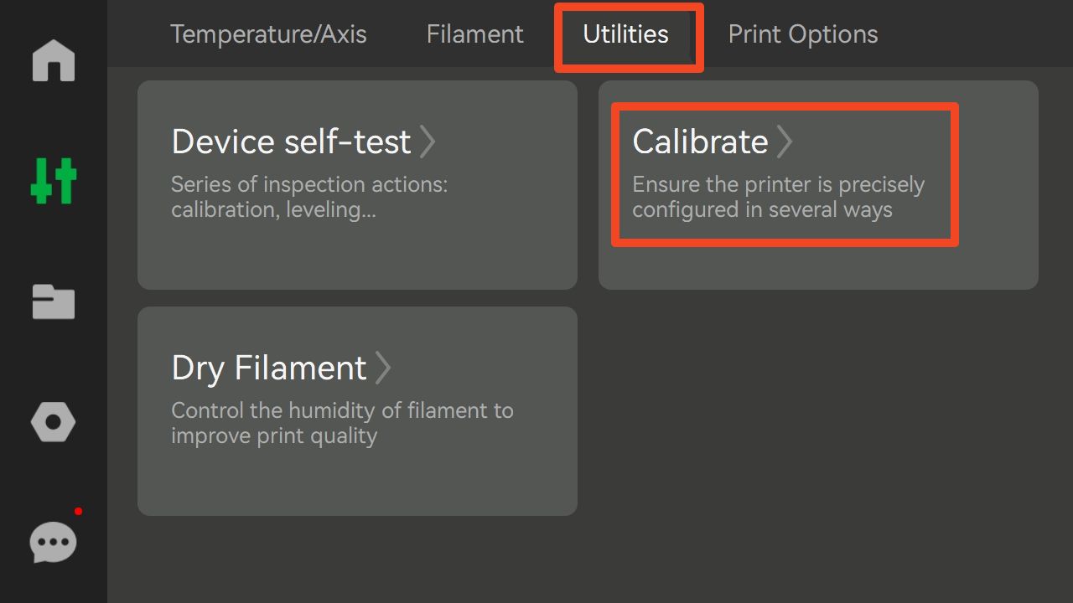The image size is (1073, 603).
Task: Open the green Controls sliders icon
Action: point(54,181)
